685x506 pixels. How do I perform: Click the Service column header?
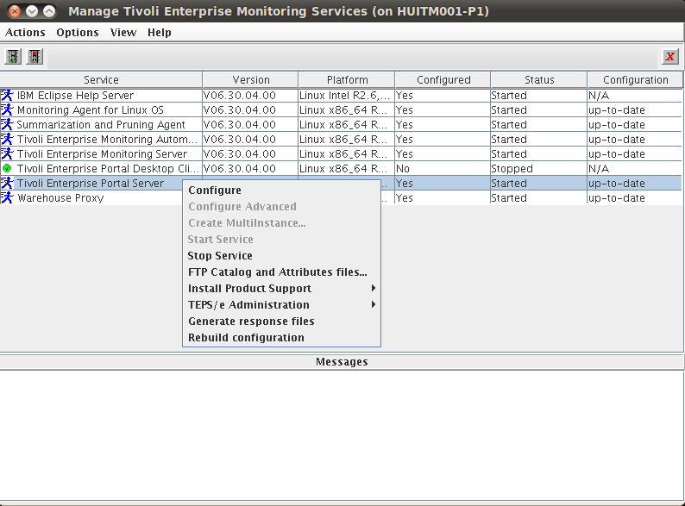tap(101, 80)
